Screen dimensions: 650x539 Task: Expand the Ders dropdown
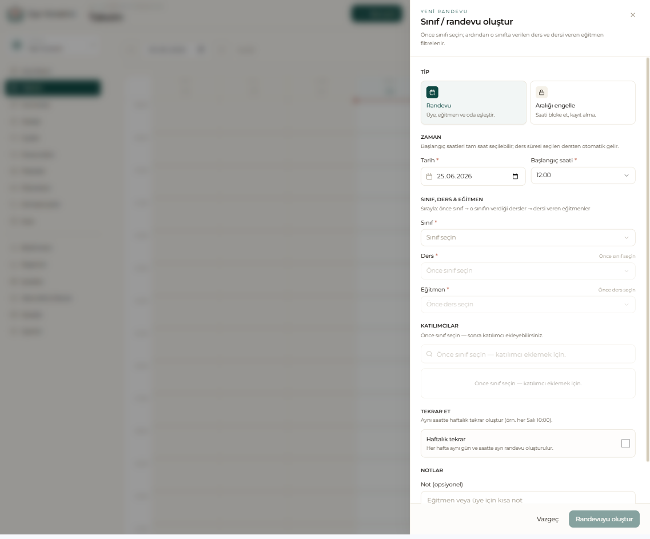pyautogui.click(x=528, y=271)
